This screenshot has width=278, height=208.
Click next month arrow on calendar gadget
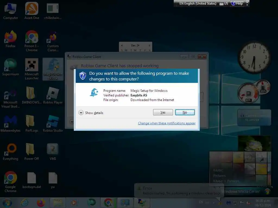(x=149, y=45)
